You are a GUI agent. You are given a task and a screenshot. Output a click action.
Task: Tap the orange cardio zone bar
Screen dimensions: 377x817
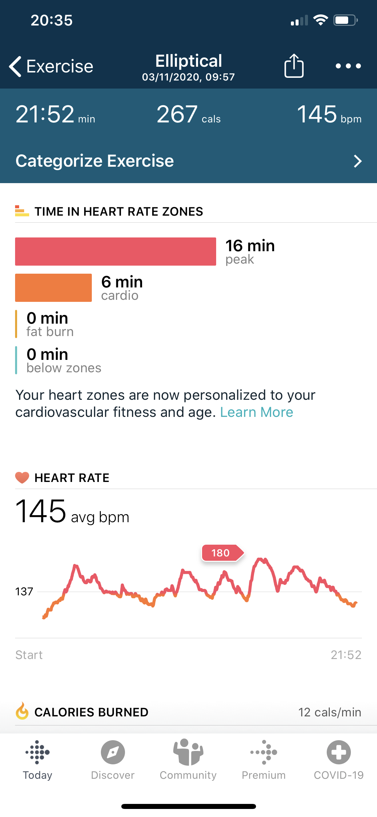53,288
